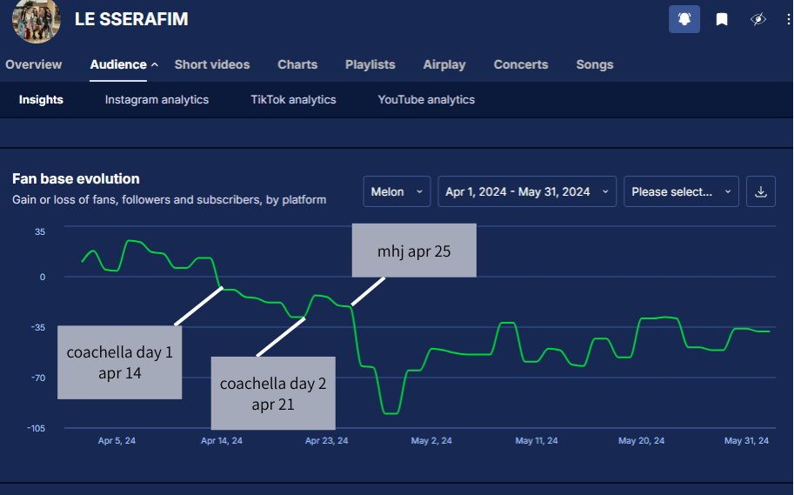Image resolution: width=794 pixels, height=495 pixels.
Task: Download the fan base evolution chart
Action: (760, 191)
